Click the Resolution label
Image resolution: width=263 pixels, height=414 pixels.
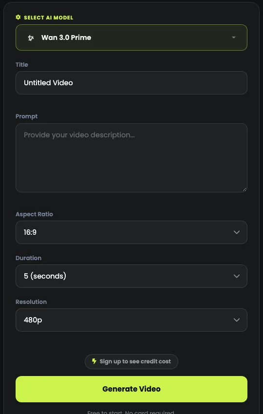coord(31,302)
